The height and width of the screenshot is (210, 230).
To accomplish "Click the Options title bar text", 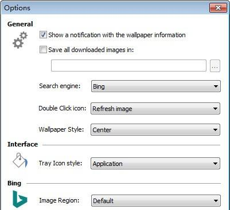I will (17, 8).
